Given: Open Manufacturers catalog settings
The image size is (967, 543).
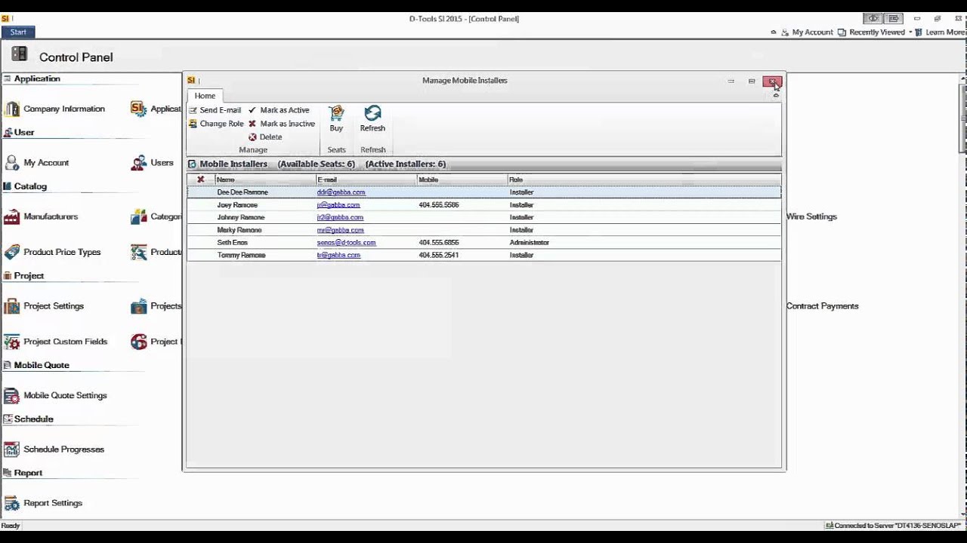Looking at the screenshot, I should point(41,216).
